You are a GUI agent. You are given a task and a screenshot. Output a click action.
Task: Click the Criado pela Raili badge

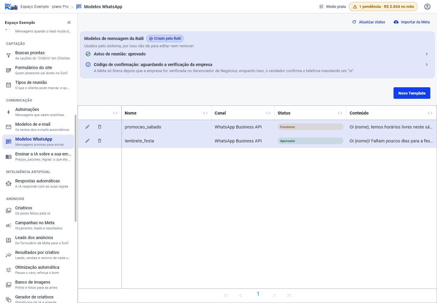(165, 38)
